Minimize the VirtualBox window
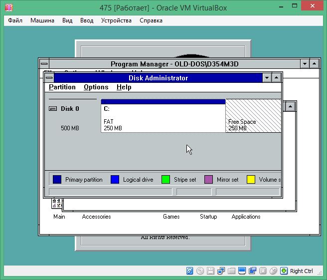 (x=281, y=6)
